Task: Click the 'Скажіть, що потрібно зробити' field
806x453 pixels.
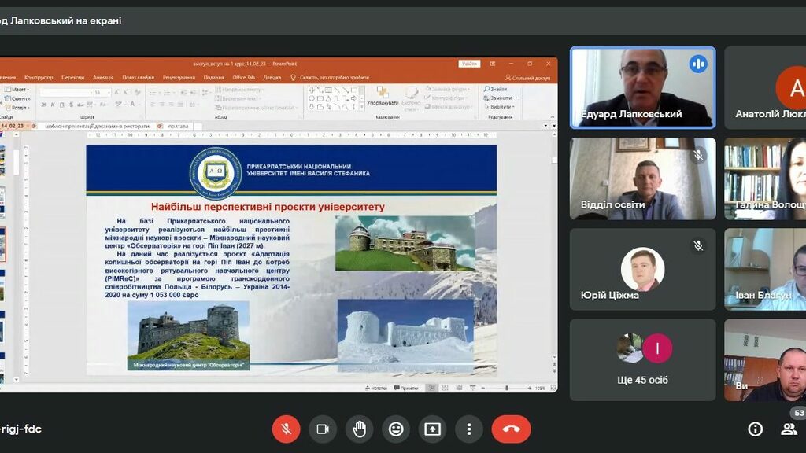Action: 334,77
